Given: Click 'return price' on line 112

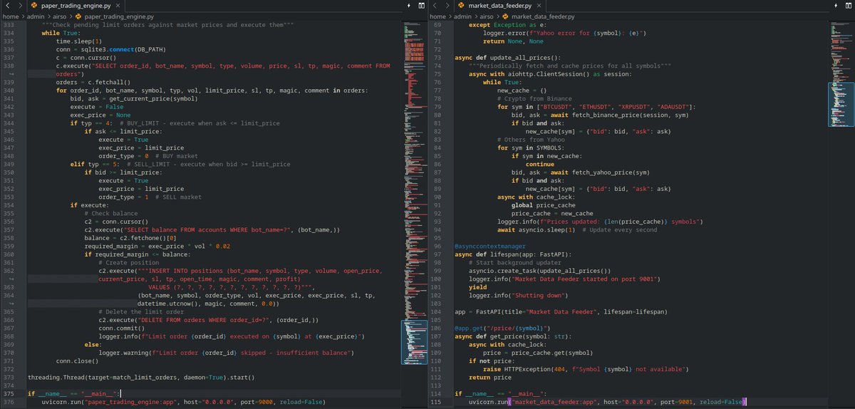Looking at the screenshot, I should (x=491, y=378).
